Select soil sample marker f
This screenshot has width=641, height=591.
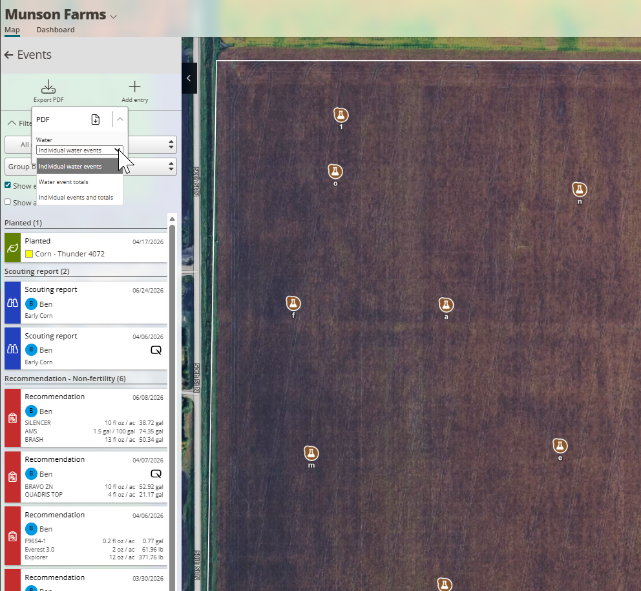293,304
